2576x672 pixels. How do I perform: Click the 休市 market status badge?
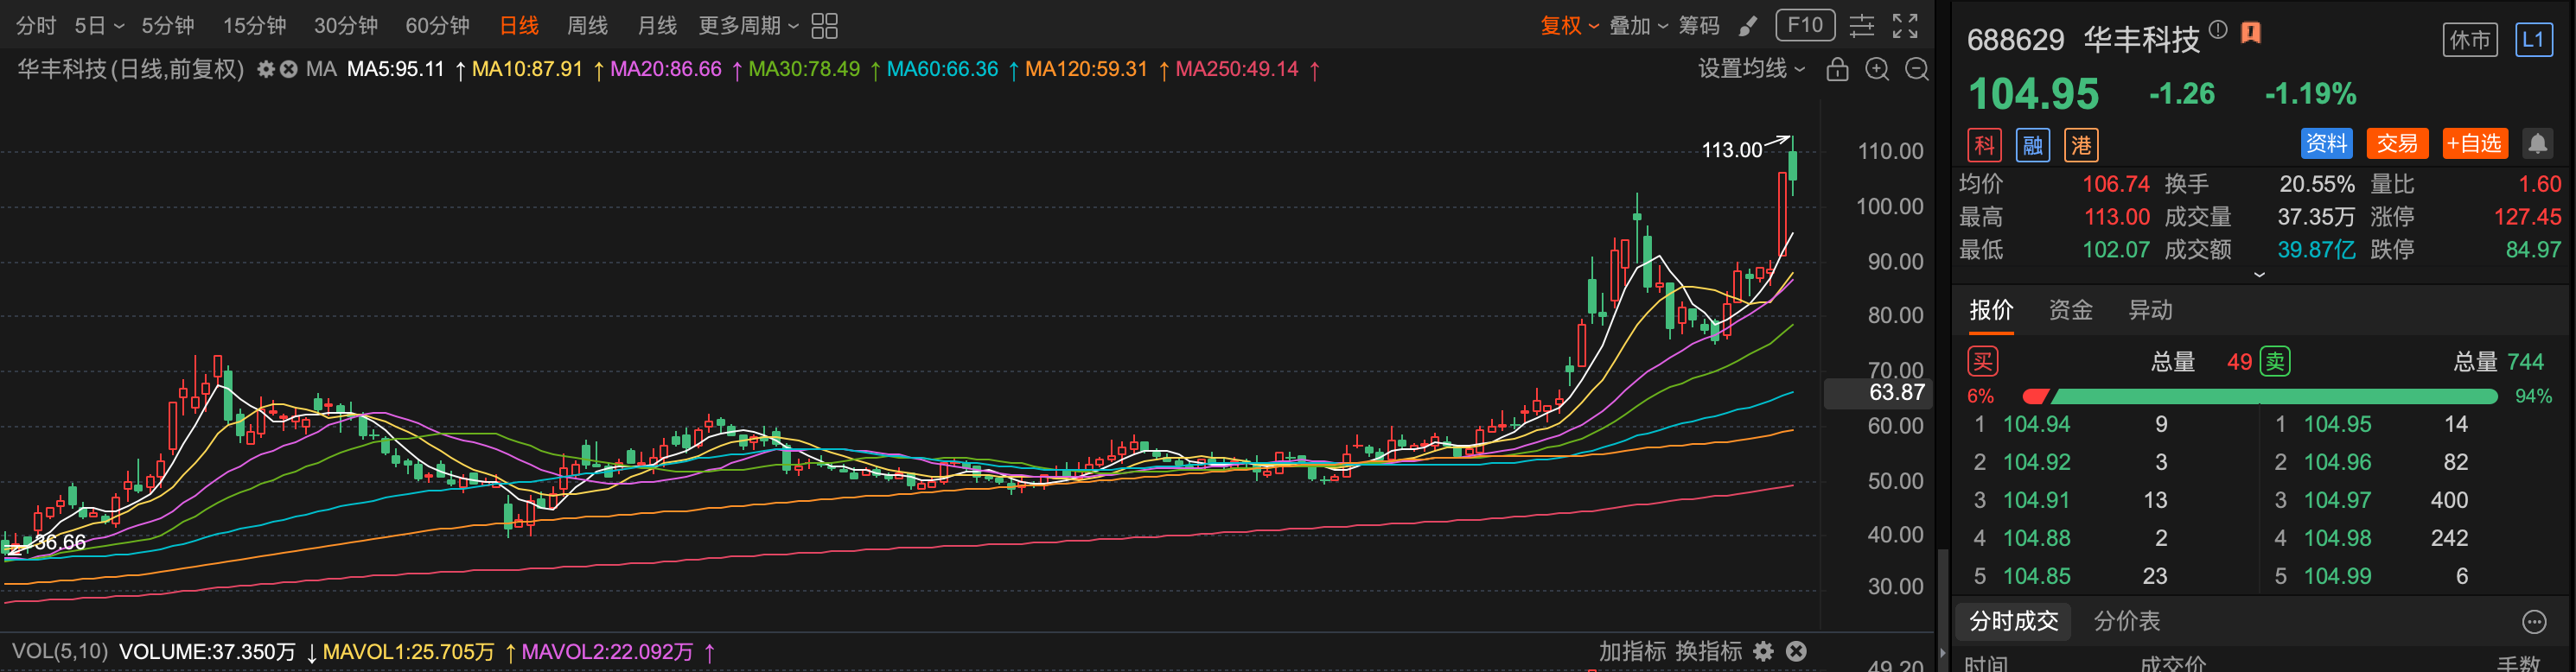pyautogui.click(x=2470, y=40)
